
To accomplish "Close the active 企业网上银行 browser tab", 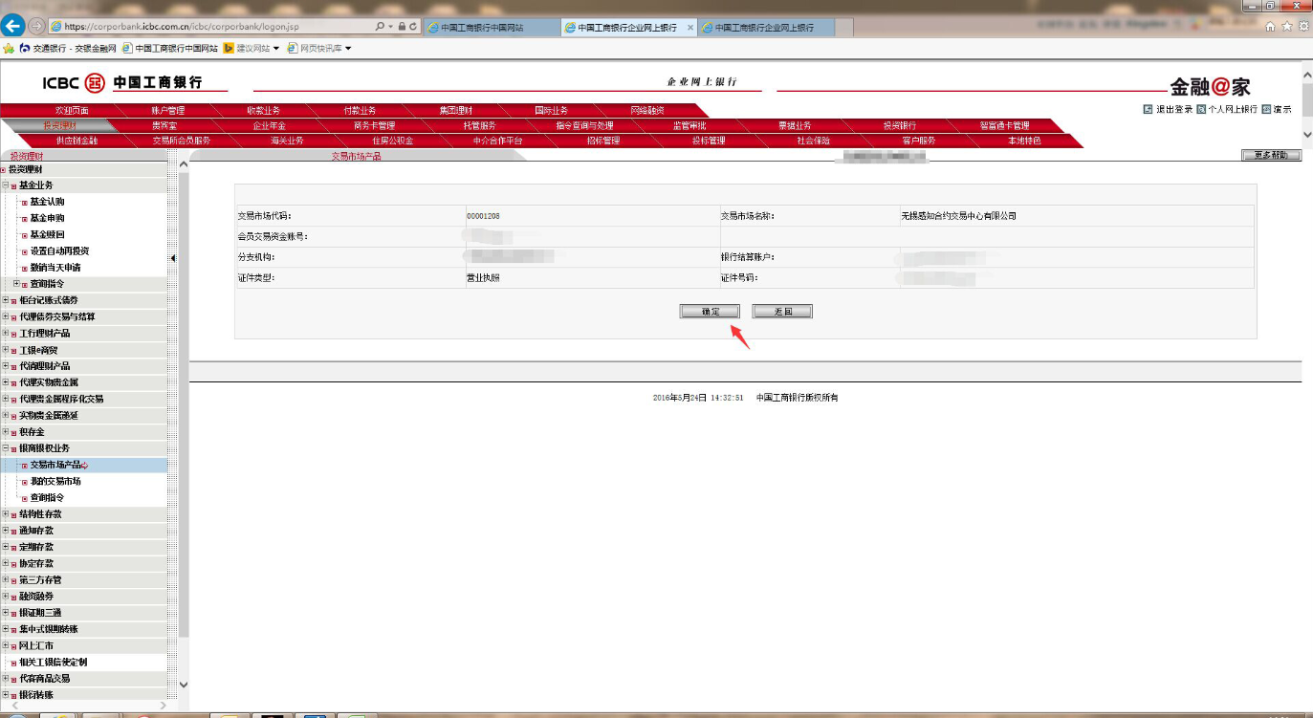I will point(690,28).
